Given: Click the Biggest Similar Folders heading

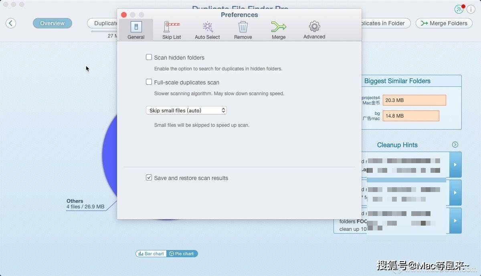Looking at the screenshot, I should coord(397,81).
